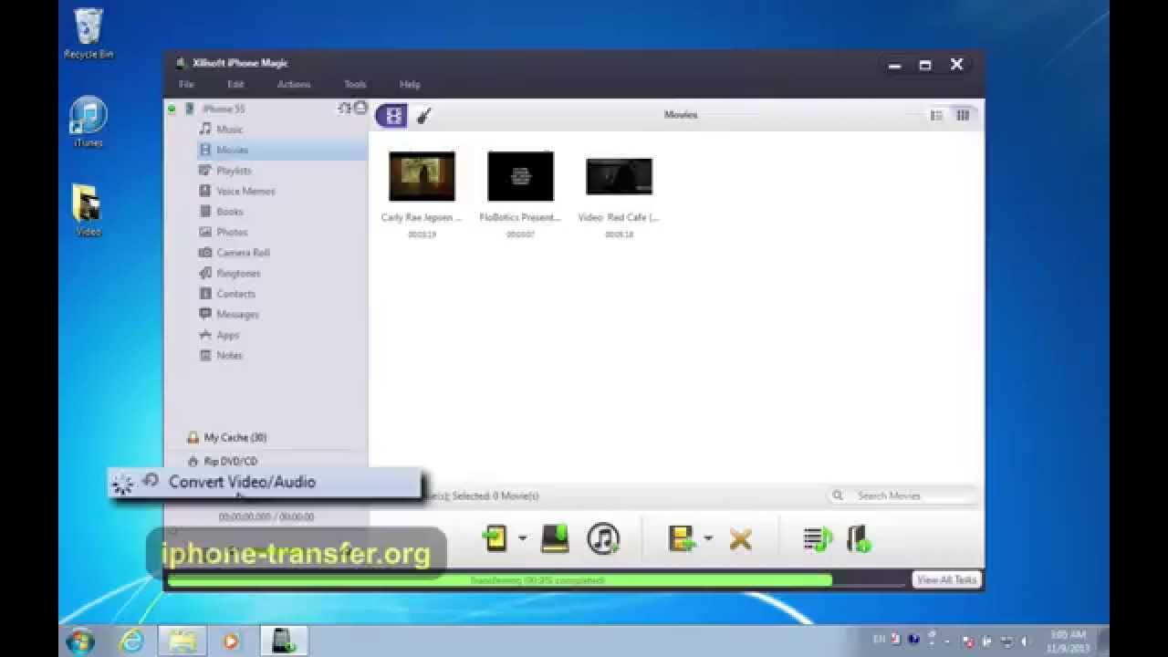1168x657 pixels.
Task: Click the eject device icon
Action: click(x=360, y=108)
